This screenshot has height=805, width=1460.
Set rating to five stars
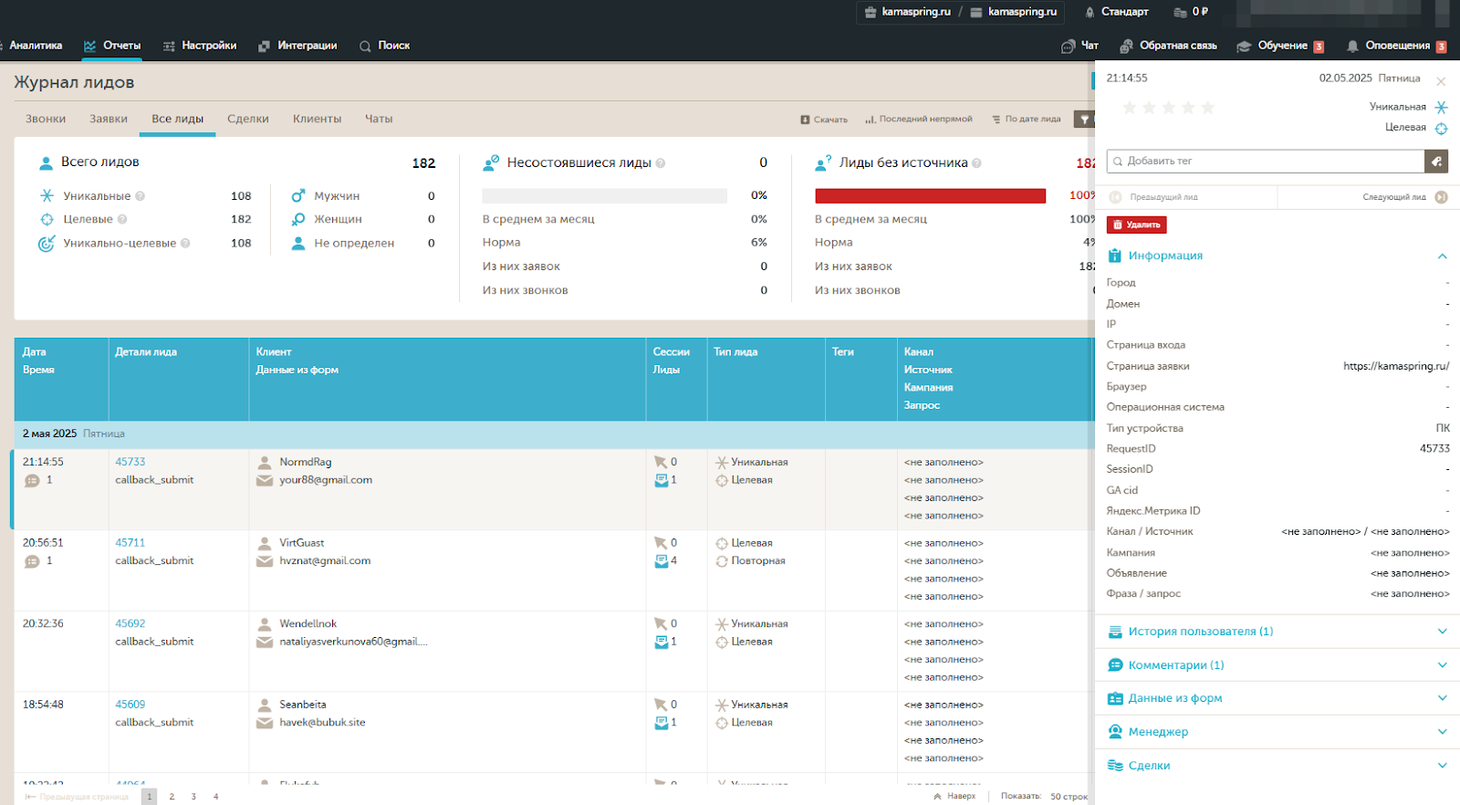click(x=1207, y=108)
